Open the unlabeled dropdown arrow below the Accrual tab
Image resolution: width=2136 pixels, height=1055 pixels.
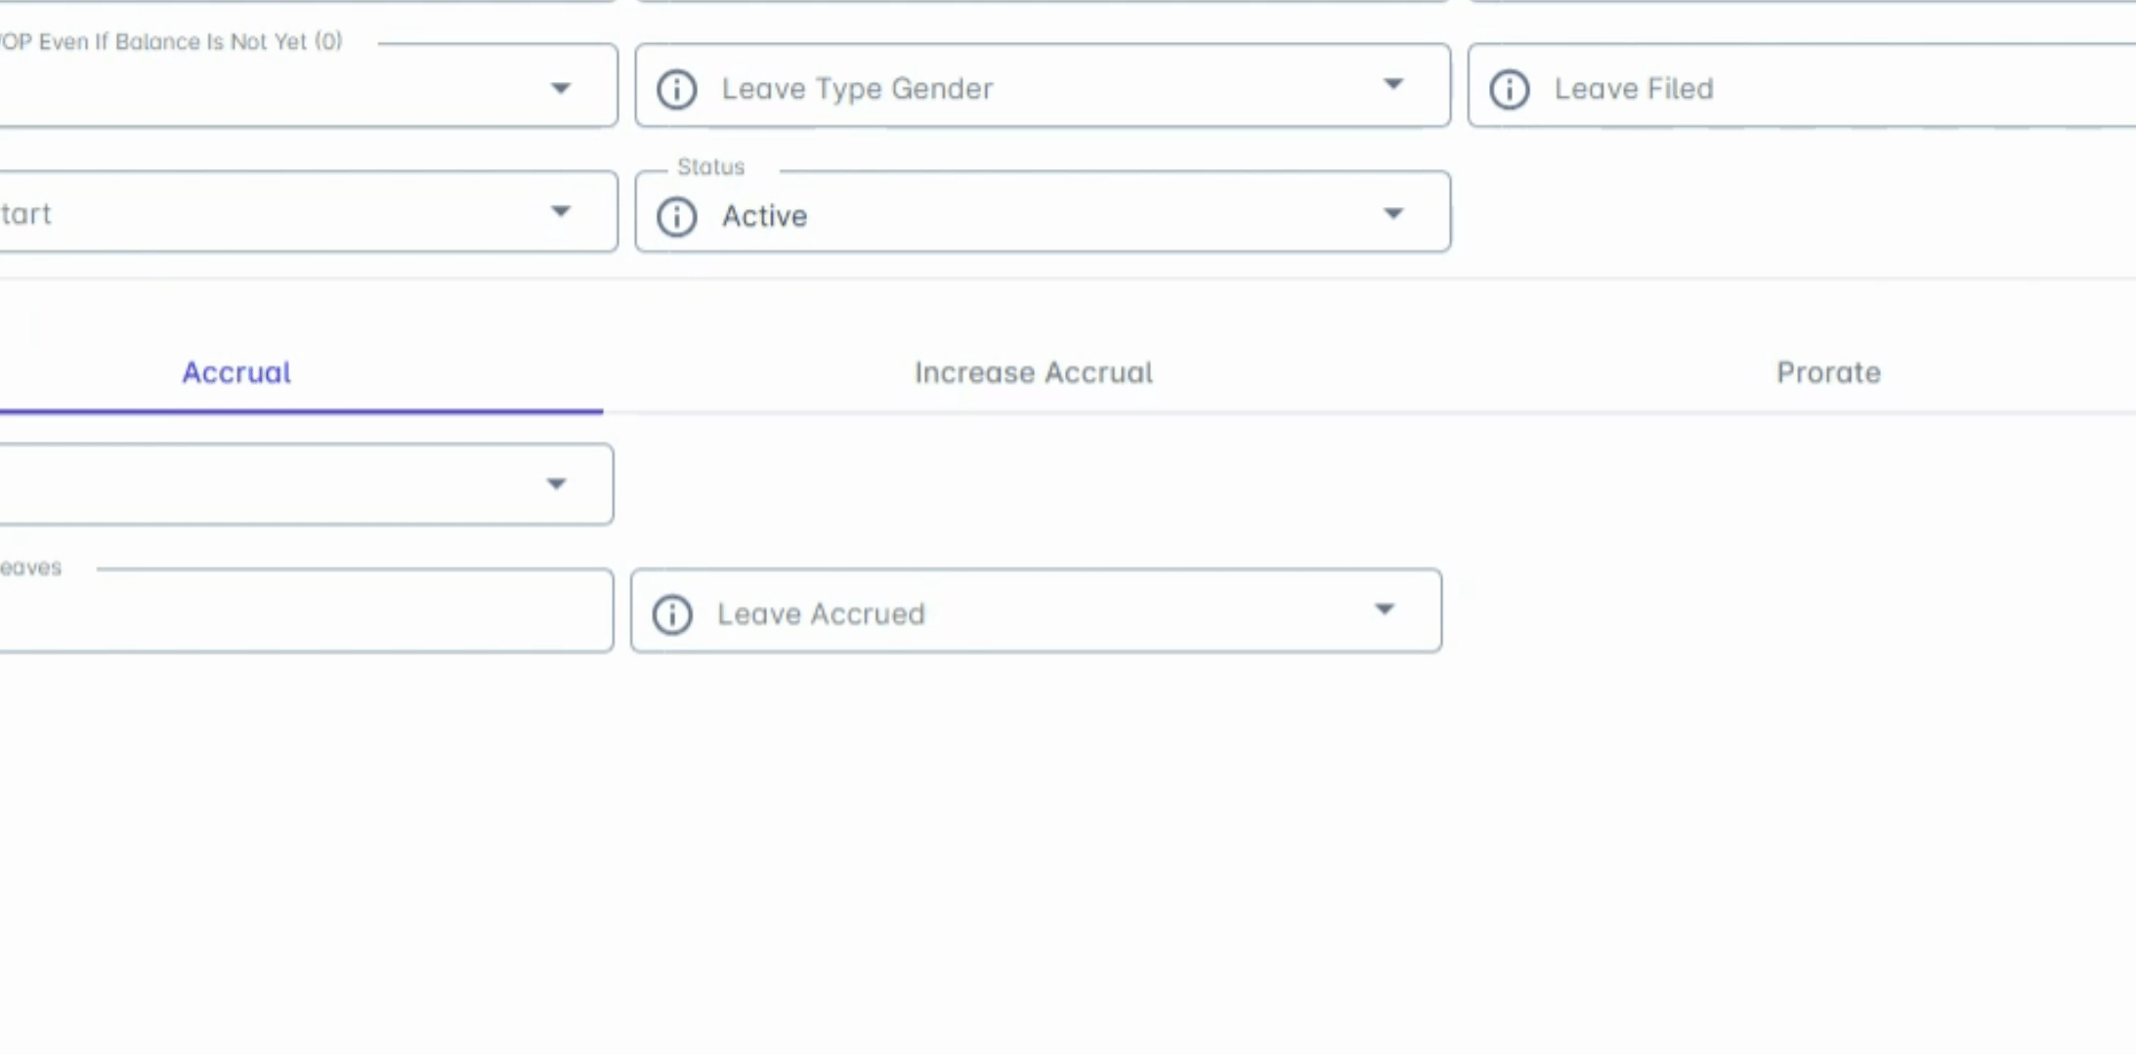tap(556, 484)
